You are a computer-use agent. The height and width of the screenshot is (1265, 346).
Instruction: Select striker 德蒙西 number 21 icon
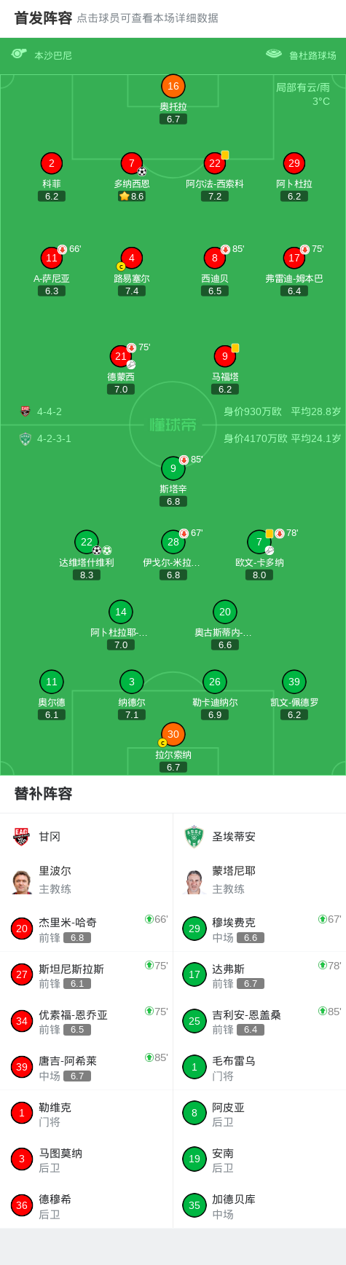tap(121, 356)
